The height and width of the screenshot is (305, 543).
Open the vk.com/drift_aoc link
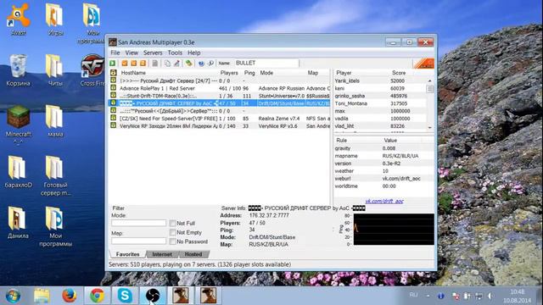point(384,201)
